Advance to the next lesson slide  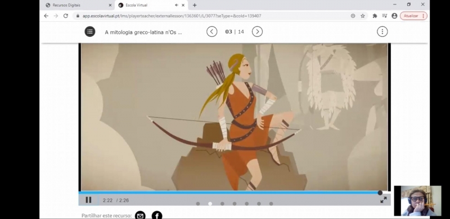tap(257, 32)
